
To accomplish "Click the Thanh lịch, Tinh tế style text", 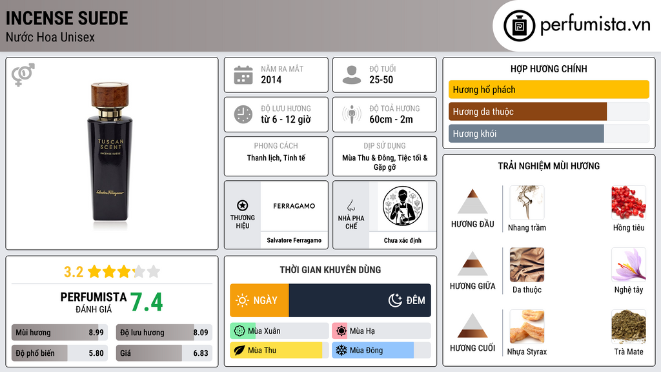I will (276, 158).
